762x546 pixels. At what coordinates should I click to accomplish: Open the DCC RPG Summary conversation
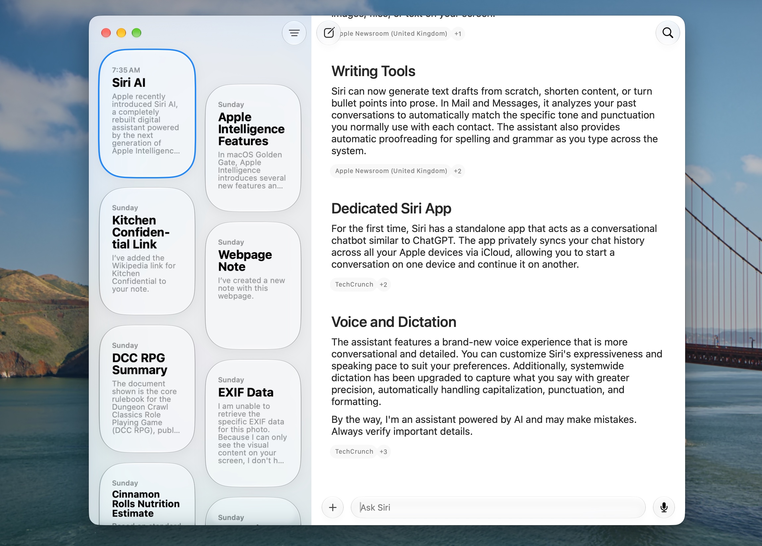coord(147,388)
